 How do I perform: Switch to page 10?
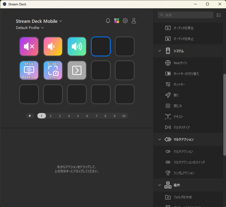pyautogui.click(x=124, y=116)
